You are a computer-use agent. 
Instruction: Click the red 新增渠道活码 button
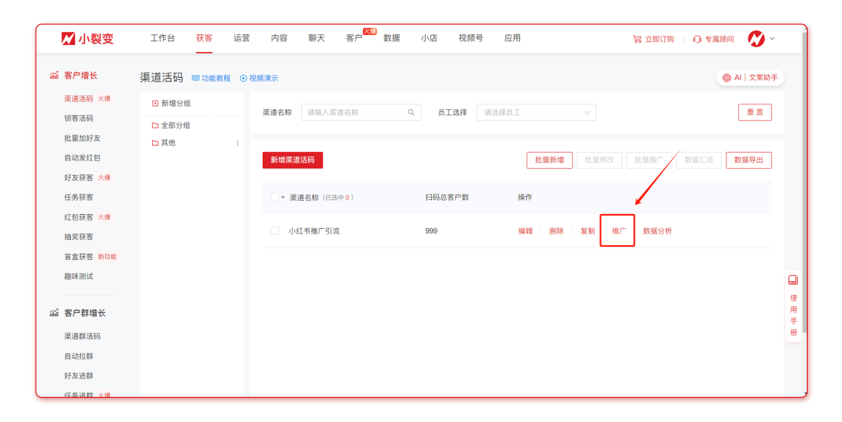292,160
